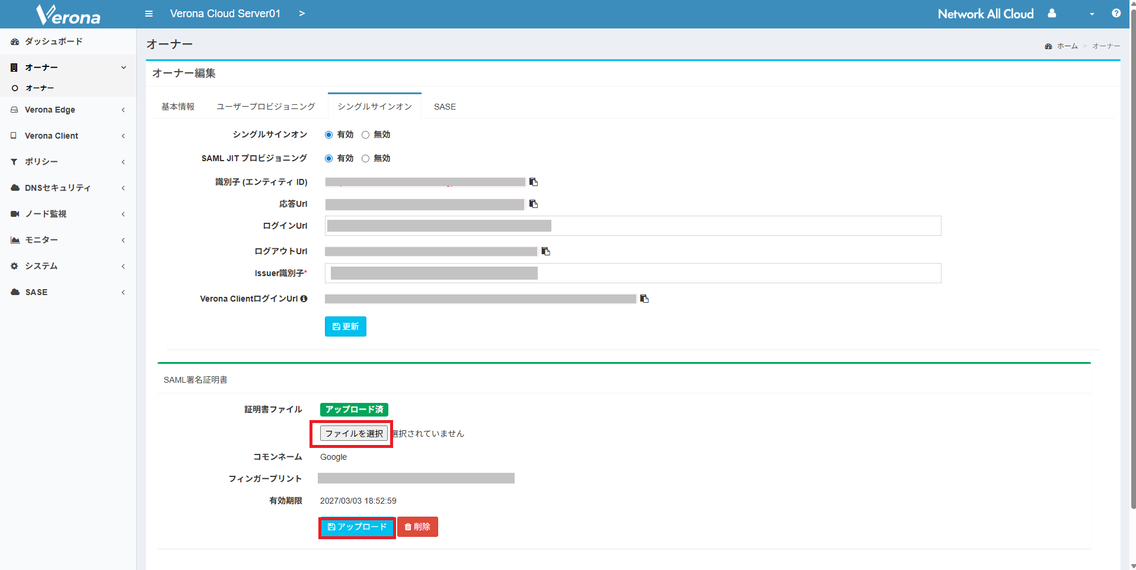This screenshot has width=1136, height=570.
Task: Expand the Verona Edge menu chevron
Action: coord(123,110)
